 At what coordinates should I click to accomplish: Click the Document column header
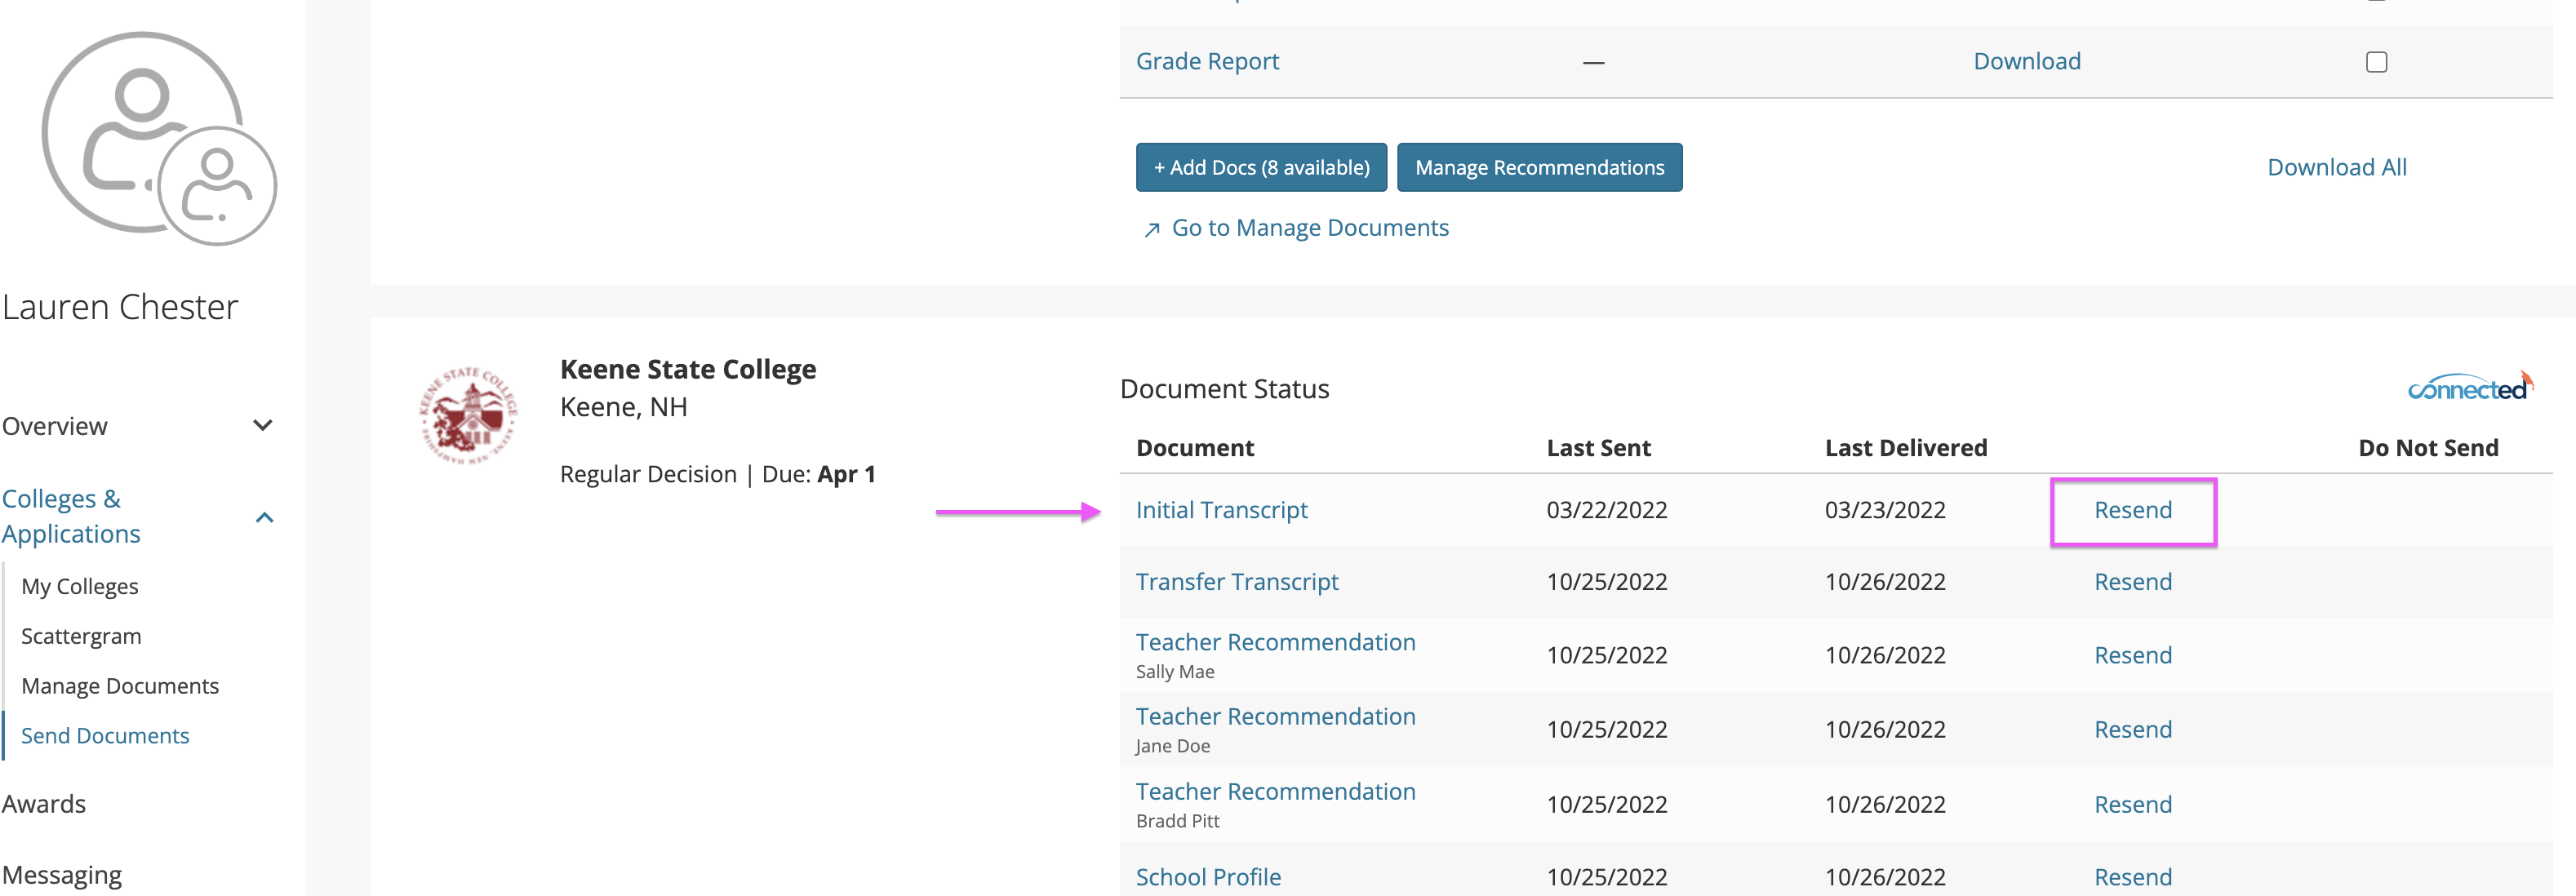click(x=1194, y=448)
